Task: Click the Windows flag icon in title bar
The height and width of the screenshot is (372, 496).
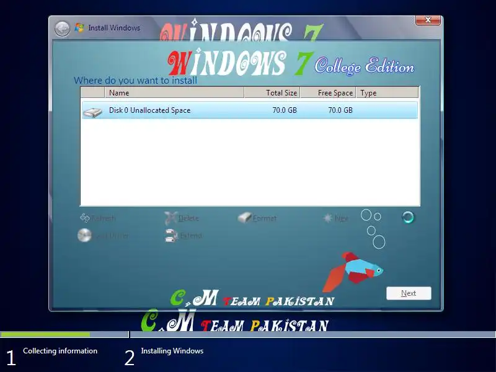Action: coord(79,28)
